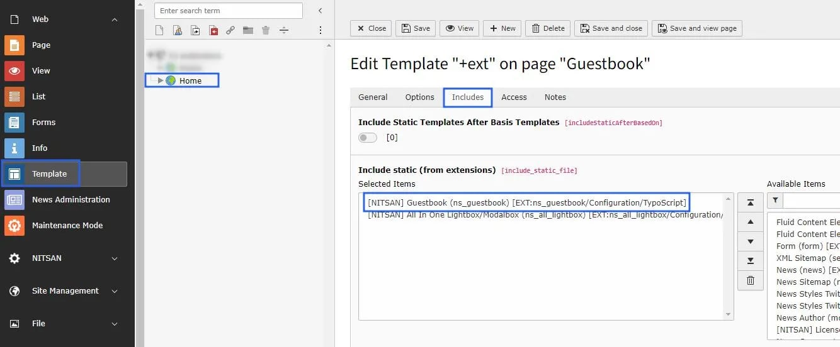Image resolution: width=840 pixels, height=347 pixels.
Task: Add Form (form) from Available Items
Action: (x=808, y=246)
